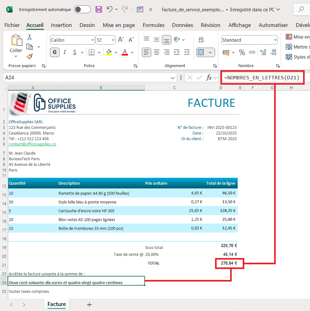The height and width of the screenshot is (311, 310).
Task: Click the Save floppy disk icon
Action: (99, 9)
